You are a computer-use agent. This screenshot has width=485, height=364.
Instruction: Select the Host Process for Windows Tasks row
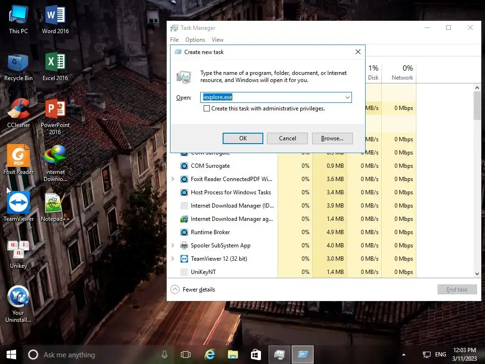[292, 192]
